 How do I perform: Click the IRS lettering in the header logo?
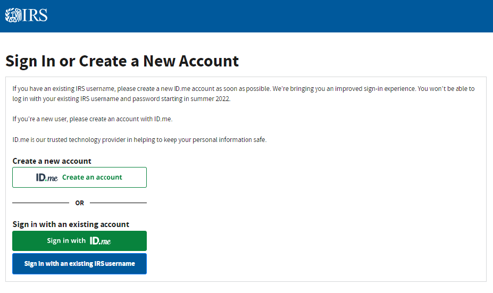[35, 15]
